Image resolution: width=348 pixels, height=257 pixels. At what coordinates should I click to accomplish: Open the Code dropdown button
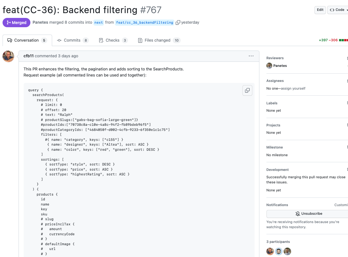pos(338,10)
